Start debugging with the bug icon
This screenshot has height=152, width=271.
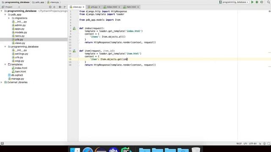click(x=257, y=2)
